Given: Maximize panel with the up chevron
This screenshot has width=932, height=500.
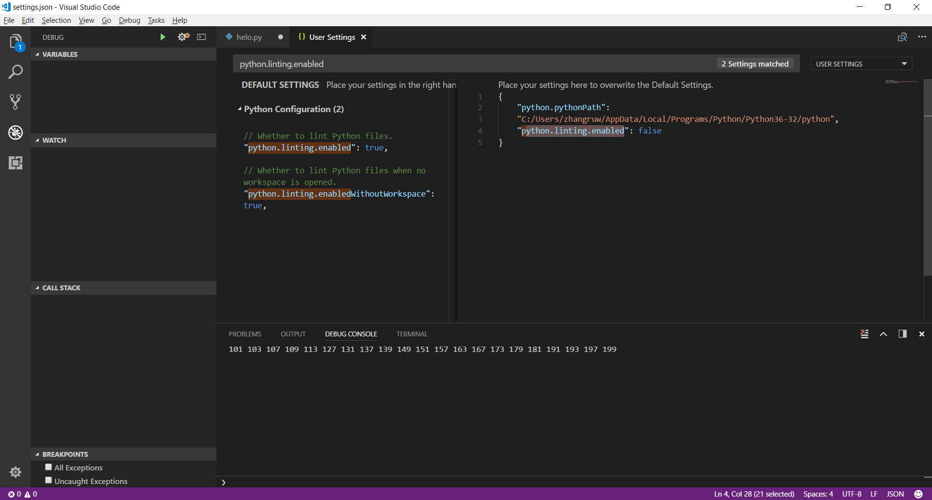Looking at the screenshot, I should click(883, 334).
